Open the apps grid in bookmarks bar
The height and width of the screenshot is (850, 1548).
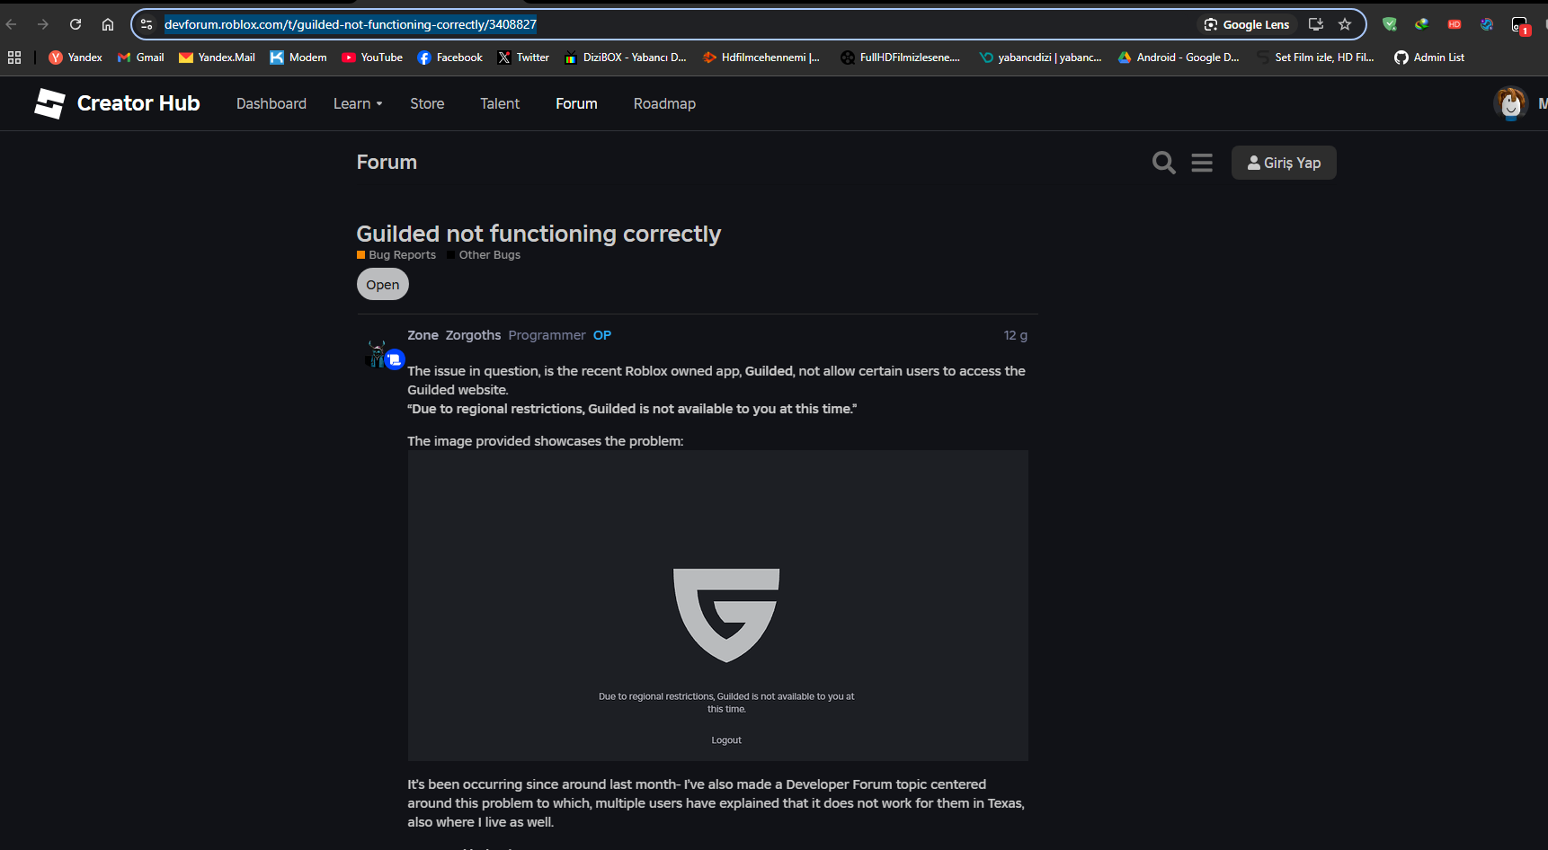coord(14,58)
